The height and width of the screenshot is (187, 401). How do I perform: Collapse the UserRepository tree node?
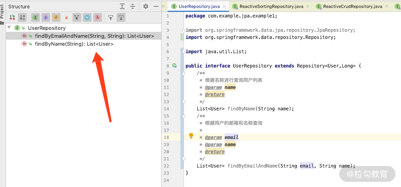tap(9, 27)
